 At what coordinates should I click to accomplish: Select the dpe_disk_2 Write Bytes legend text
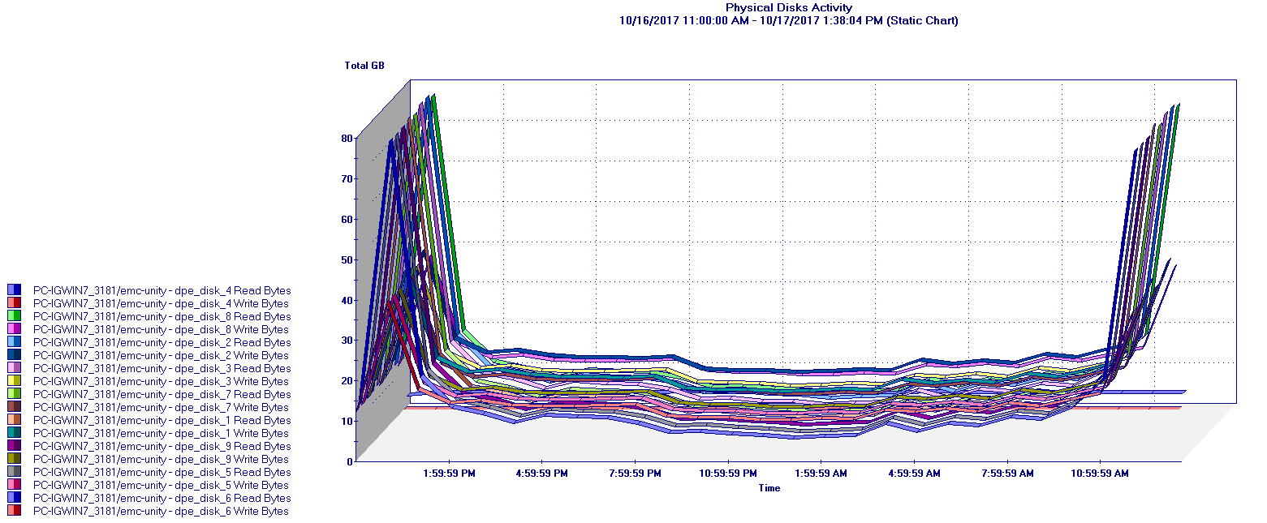click(161, 355)
